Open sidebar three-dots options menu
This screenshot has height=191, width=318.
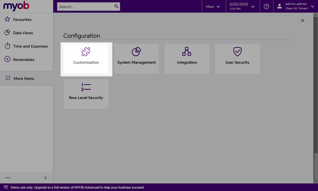tap(8, 178)
